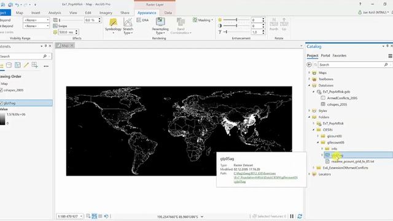
Task: Click the layer transparency slider
Action: [71, 20]
